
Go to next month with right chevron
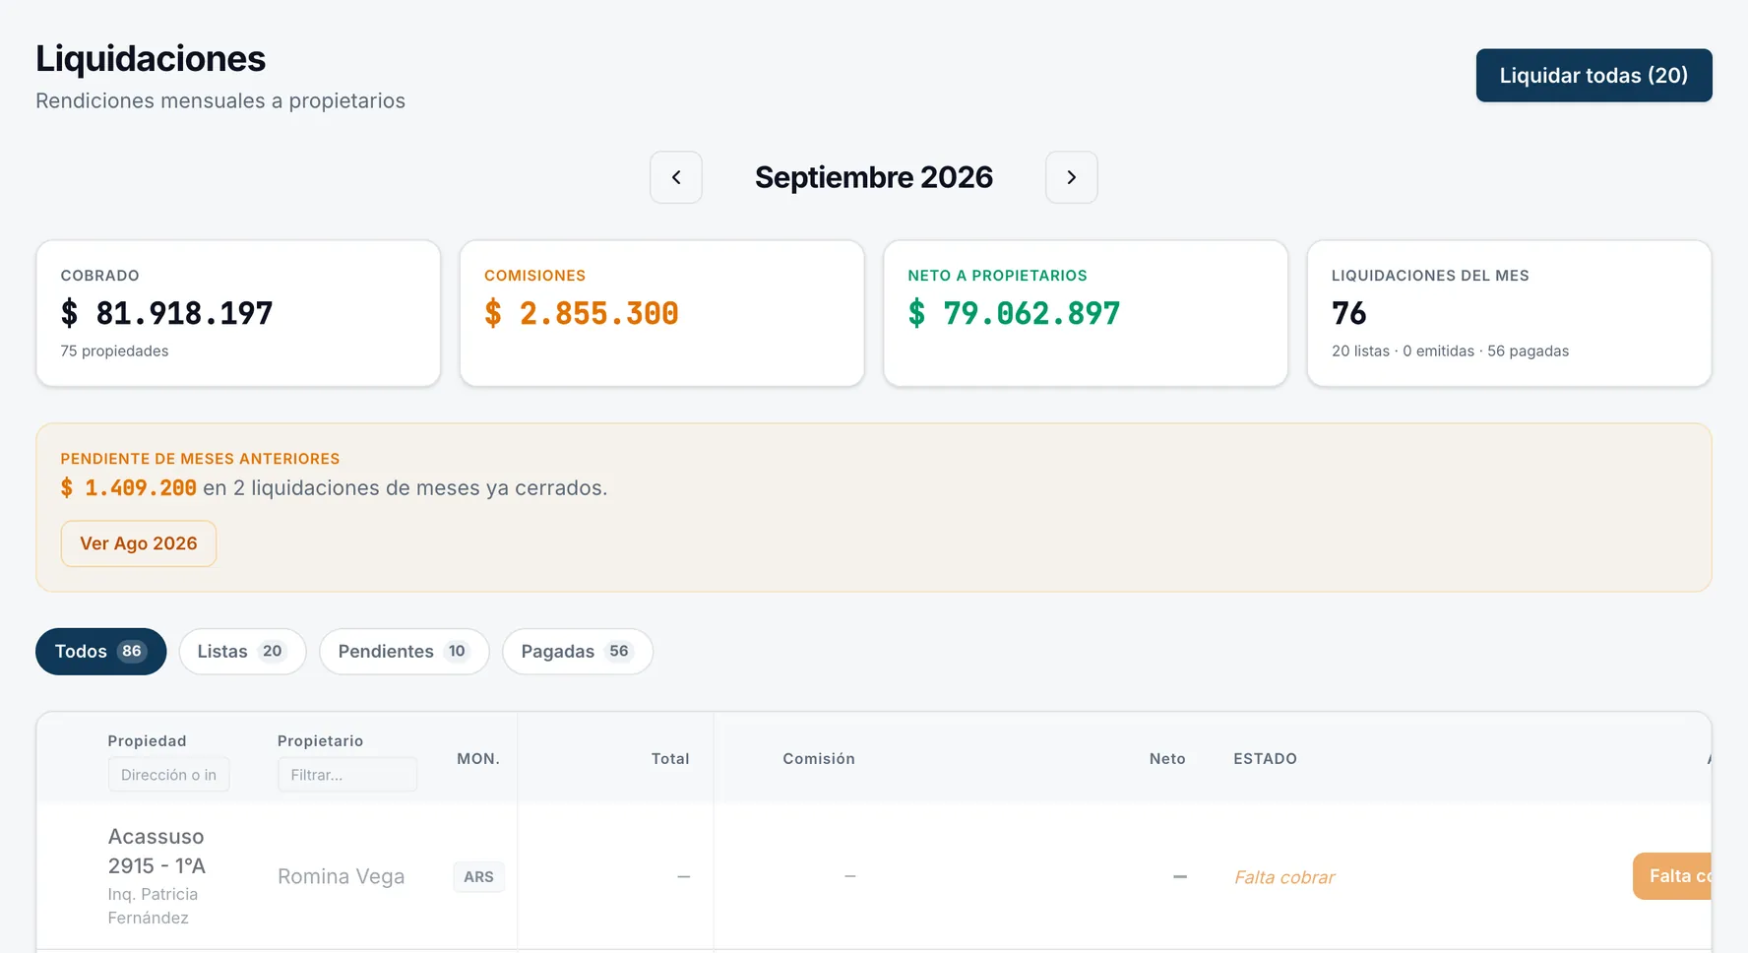coord(1071,177)
